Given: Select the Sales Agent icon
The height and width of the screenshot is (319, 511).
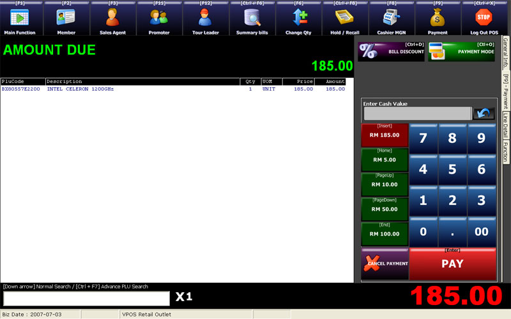Looking at the screenshot, I should click(x=113, y=18).
